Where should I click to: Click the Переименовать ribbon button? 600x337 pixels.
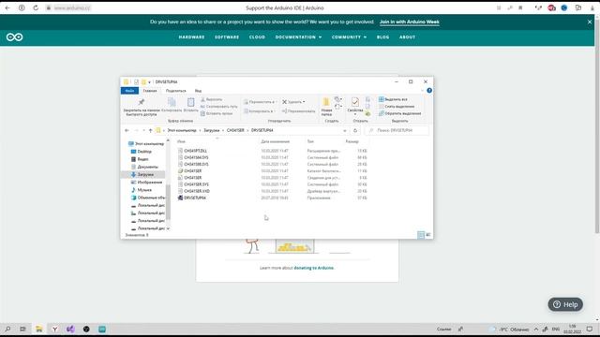point(298,111)
